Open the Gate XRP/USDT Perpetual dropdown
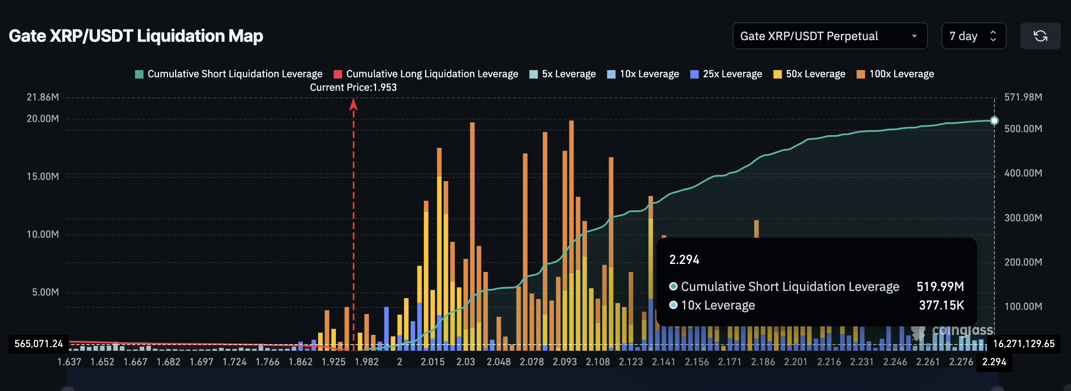This screenshot has height=391, width=1071. [x=830, y=36]
